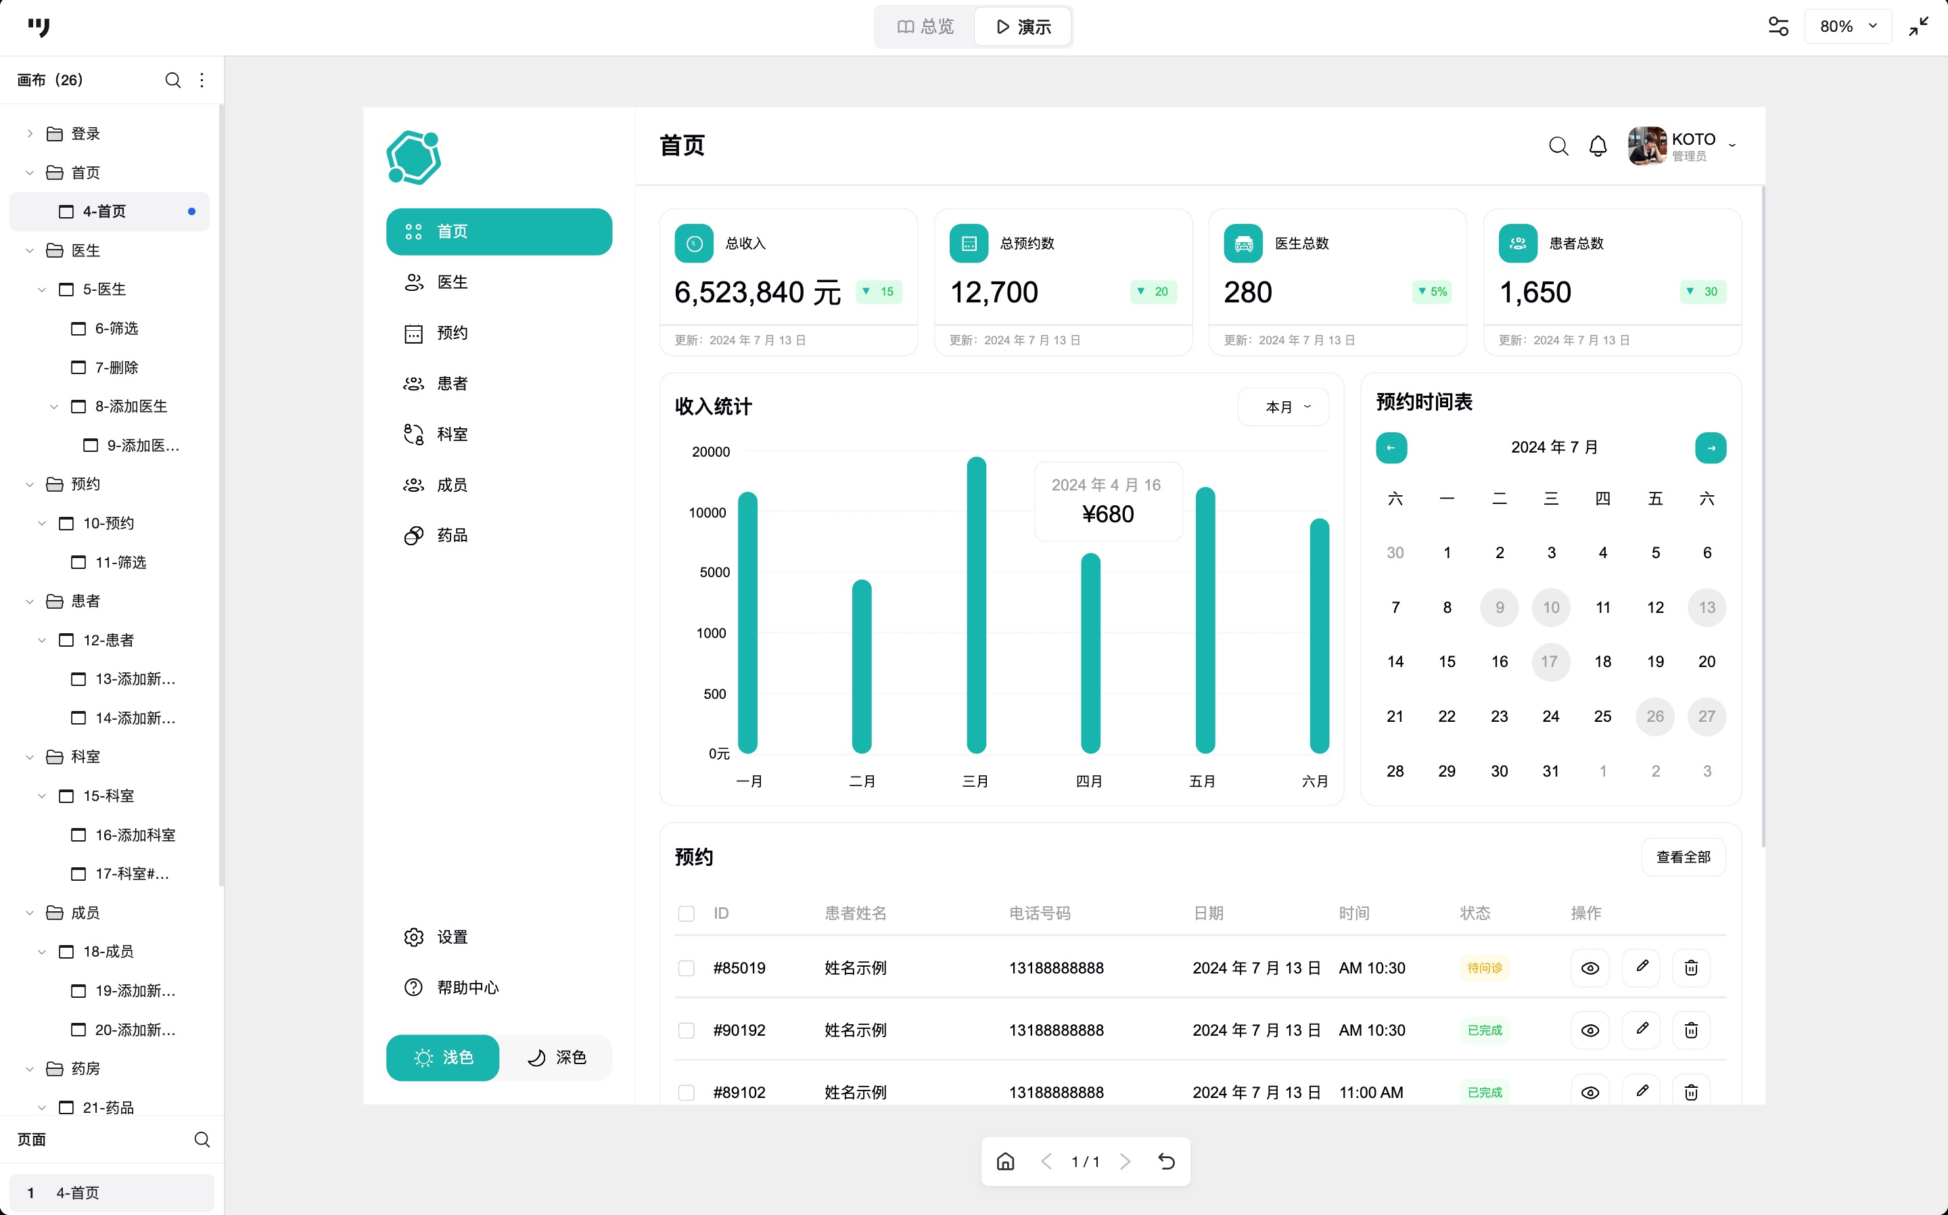Click the search magnifier in dashboard header
The width and height of the screenshot is (1948, 1215).
pos(1558,146)
